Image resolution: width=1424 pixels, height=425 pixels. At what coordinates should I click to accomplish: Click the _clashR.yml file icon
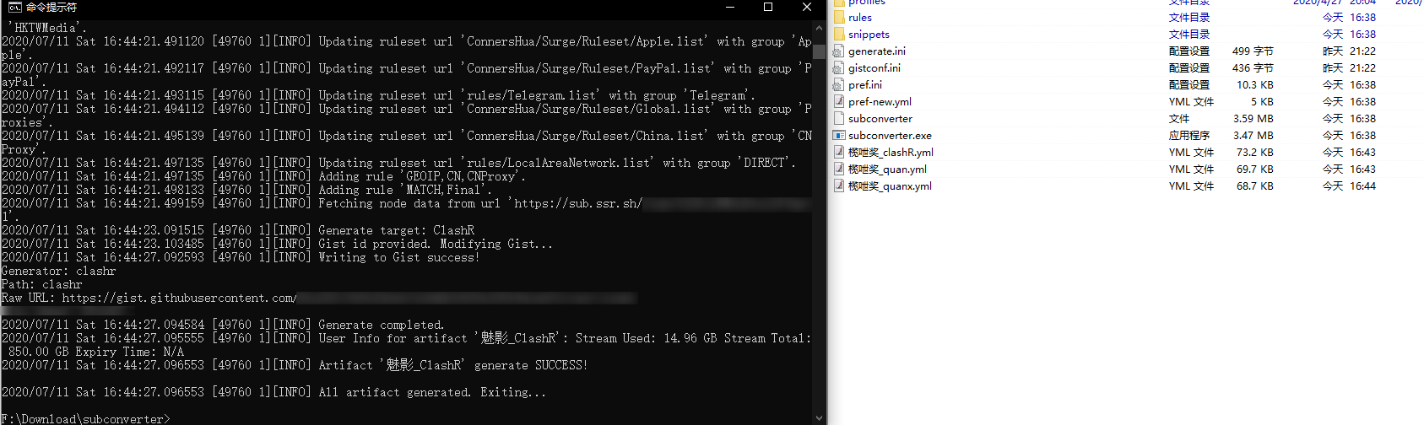point(839,152)
